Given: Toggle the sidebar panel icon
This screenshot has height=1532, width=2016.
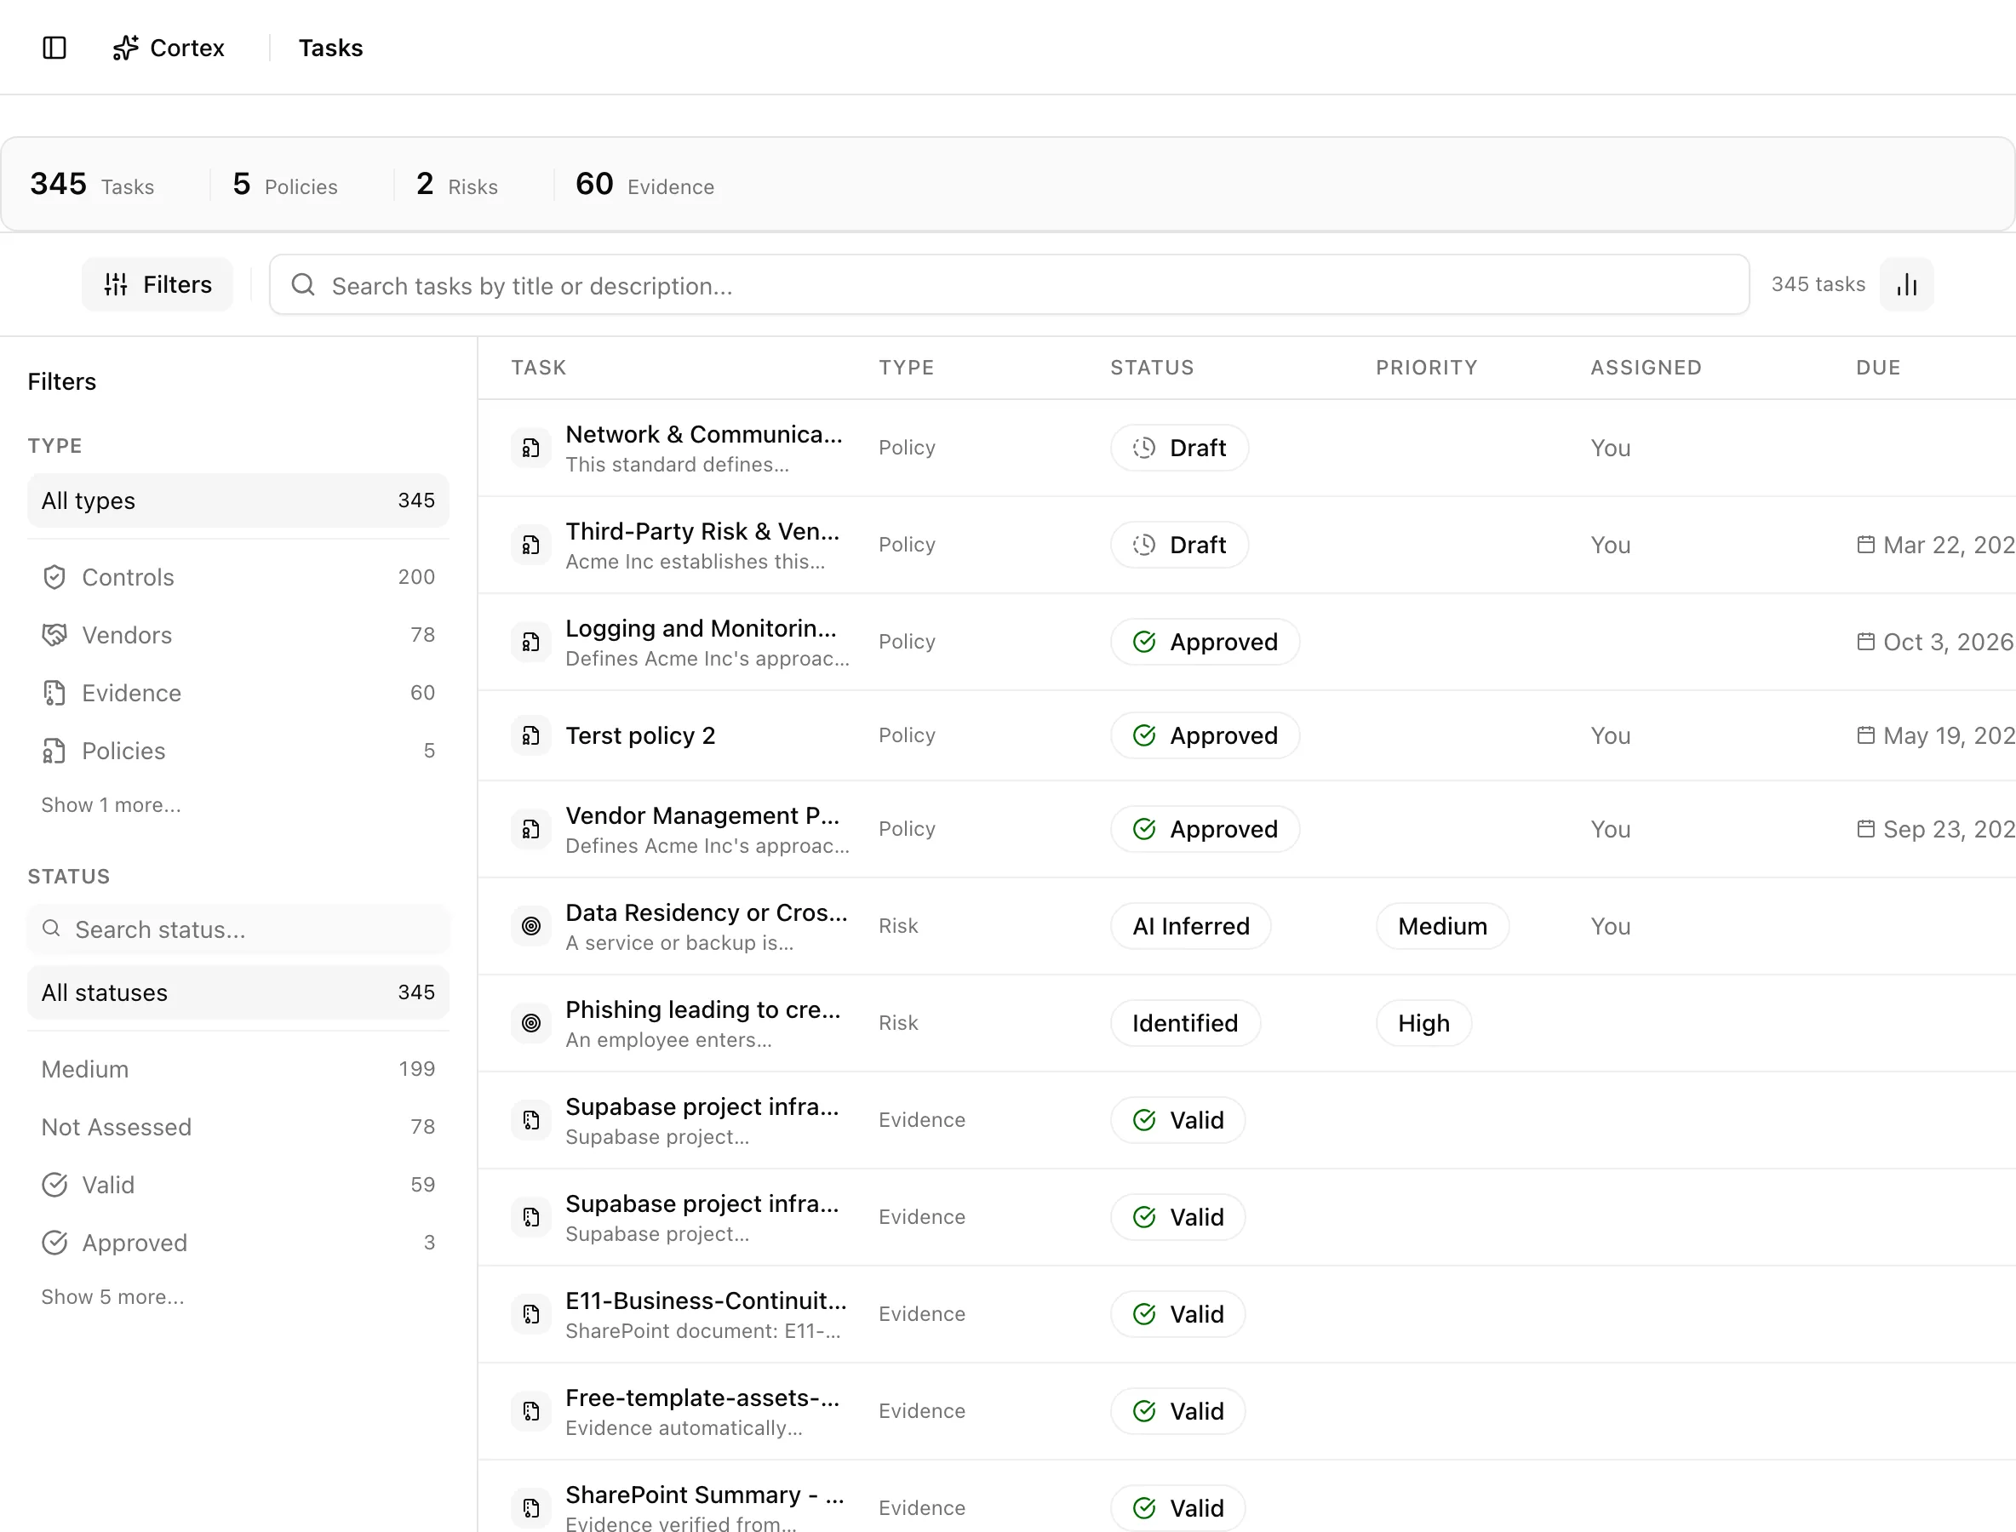Looking at the screenshot, I should tap(54, 48).
